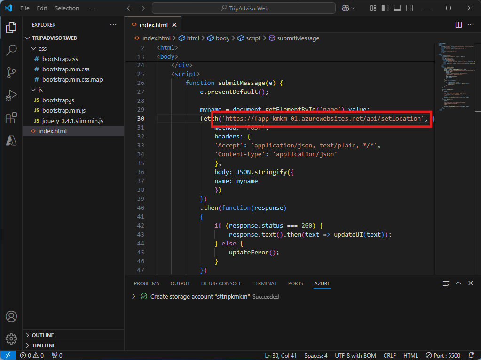Click Ln 30, Col 41 in status bar

coord(281,355)
